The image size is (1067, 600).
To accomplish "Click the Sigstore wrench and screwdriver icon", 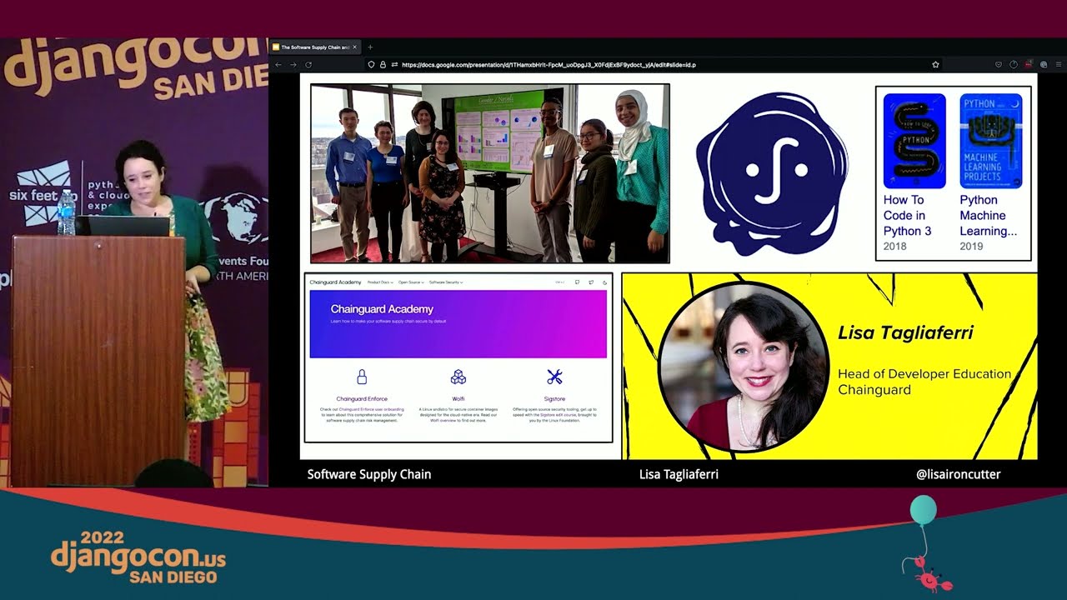I will click(x=554, y=377).
